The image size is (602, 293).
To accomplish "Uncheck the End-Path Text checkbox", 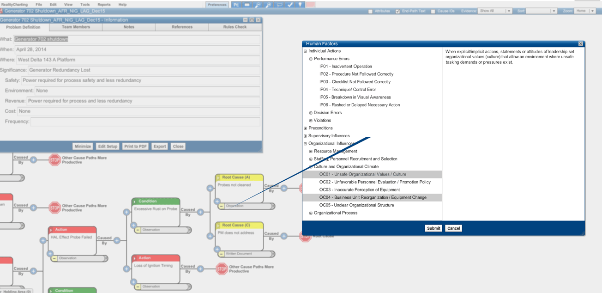I will click(397, 11).
